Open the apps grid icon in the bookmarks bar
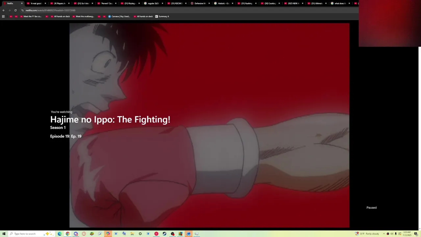This screenshot has width=421, height=237. 3,16
